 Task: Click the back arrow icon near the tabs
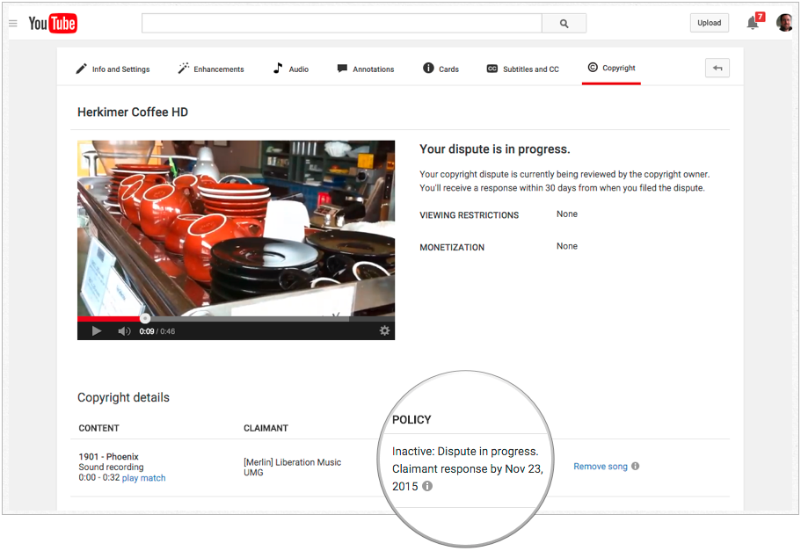(x=717, y=68)
